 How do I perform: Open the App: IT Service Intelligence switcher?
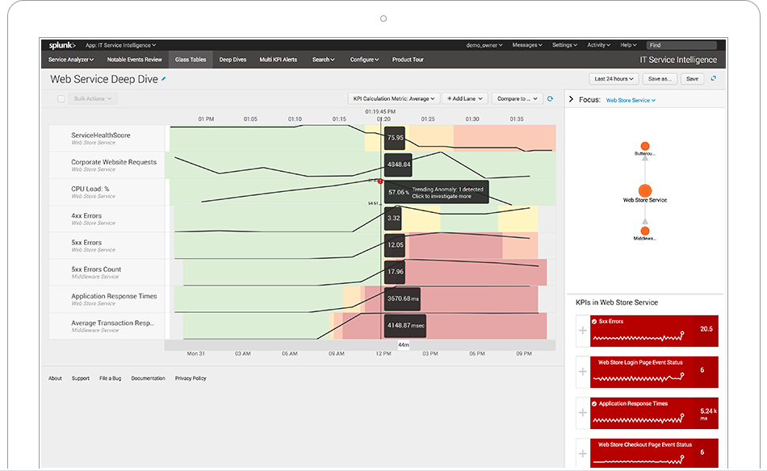pos(120,45)
